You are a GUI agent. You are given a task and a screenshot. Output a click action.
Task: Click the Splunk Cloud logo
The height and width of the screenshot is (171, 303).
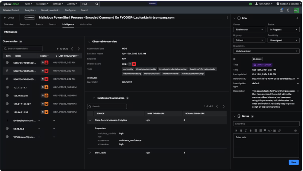(x=11, y=4)
